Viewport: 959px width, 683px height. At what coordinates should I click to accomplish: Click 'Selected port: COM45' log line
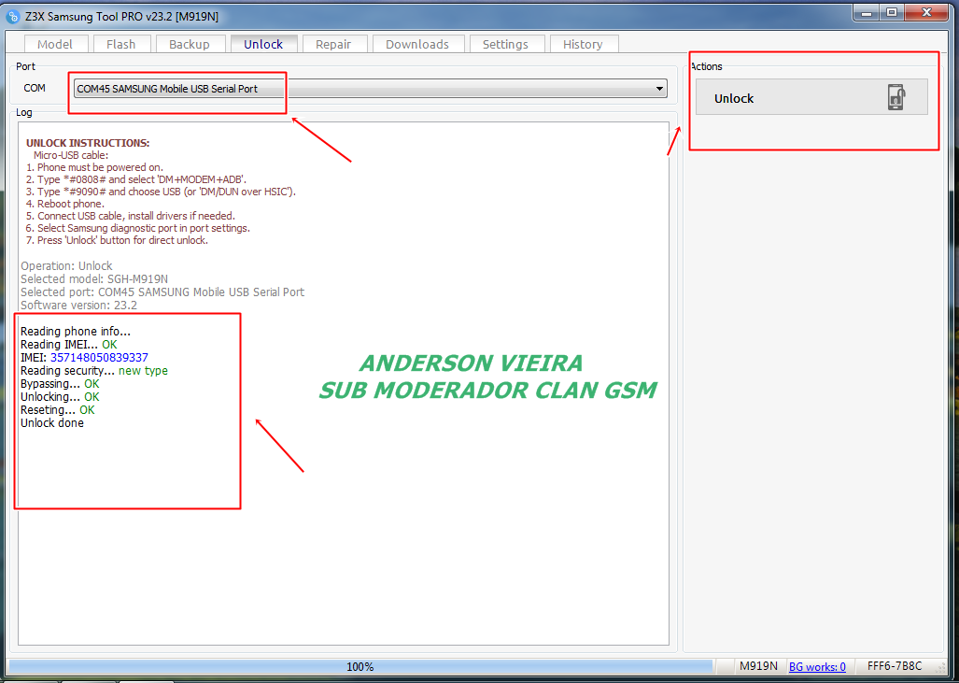click(162, 292)
